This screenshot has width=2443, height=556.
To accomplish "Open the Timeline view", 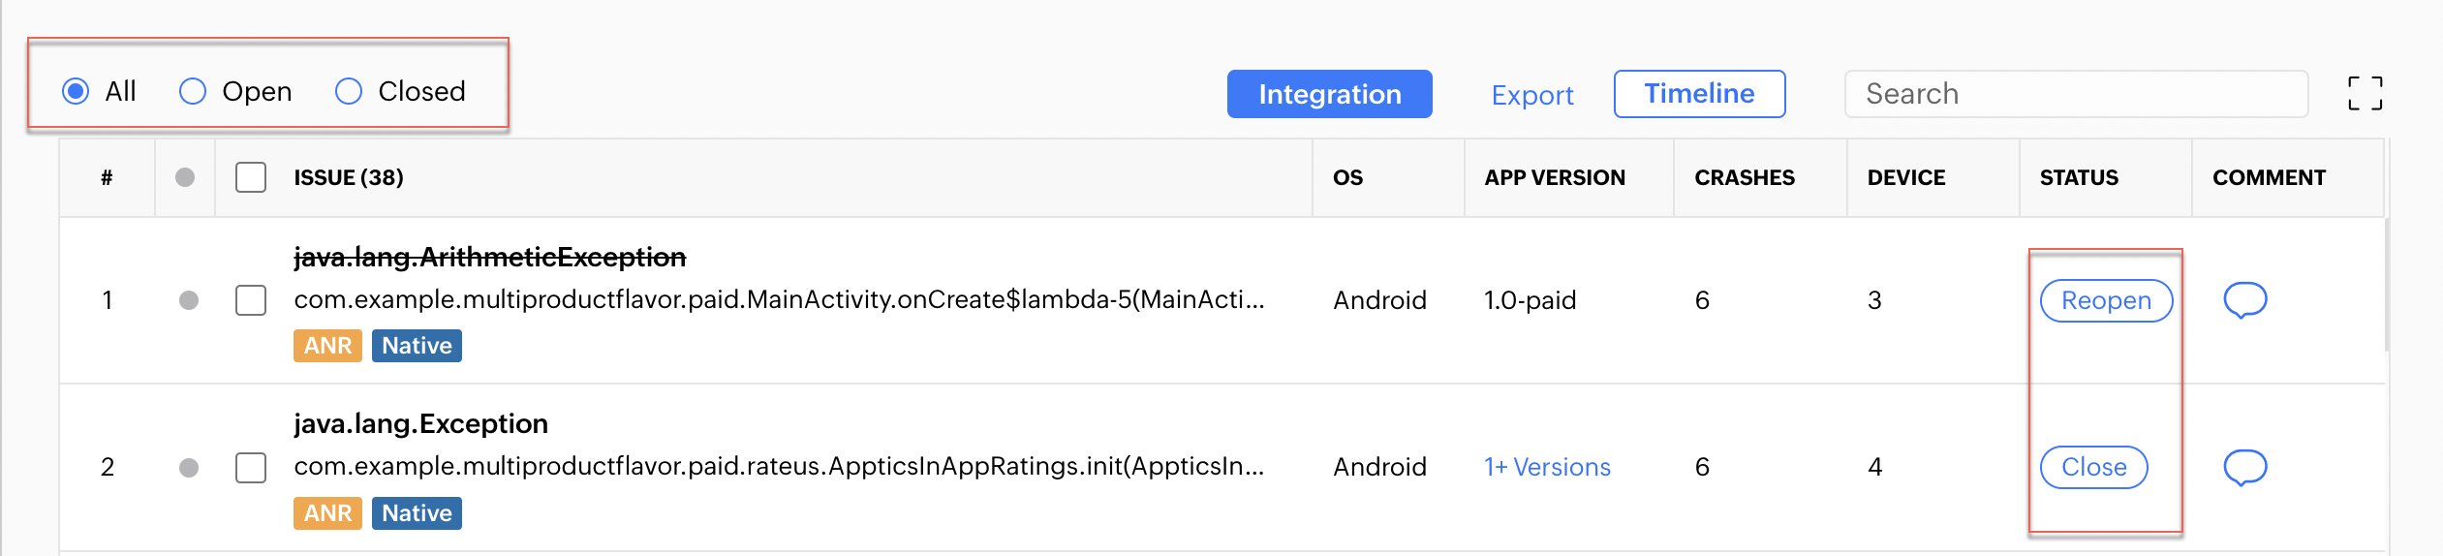I will (1699, 94).
